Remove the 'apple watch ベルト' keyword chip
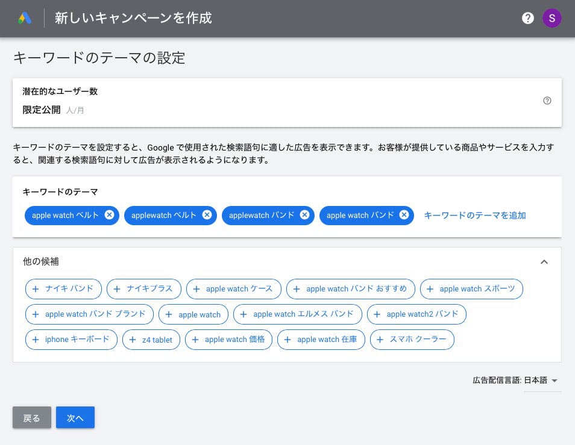The image size is (575, 445). 109,215
